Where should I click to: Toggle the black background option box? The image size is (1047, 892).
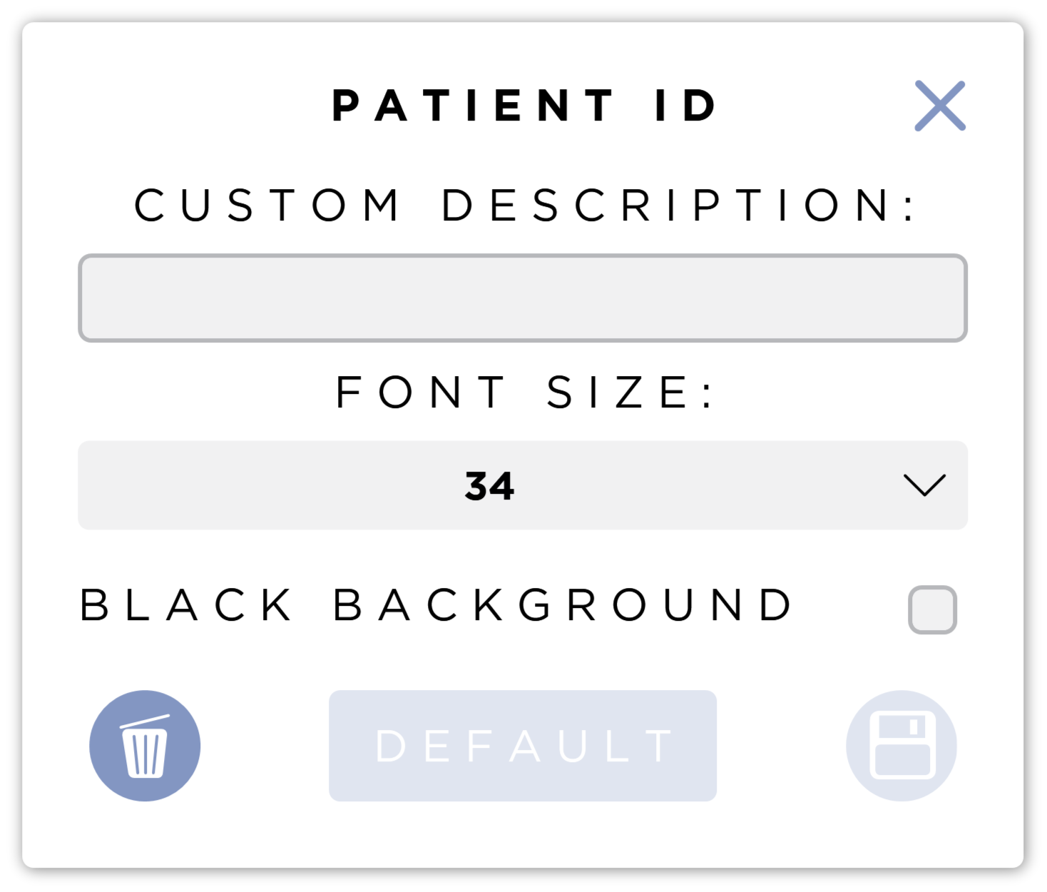(x=932, y=609)
